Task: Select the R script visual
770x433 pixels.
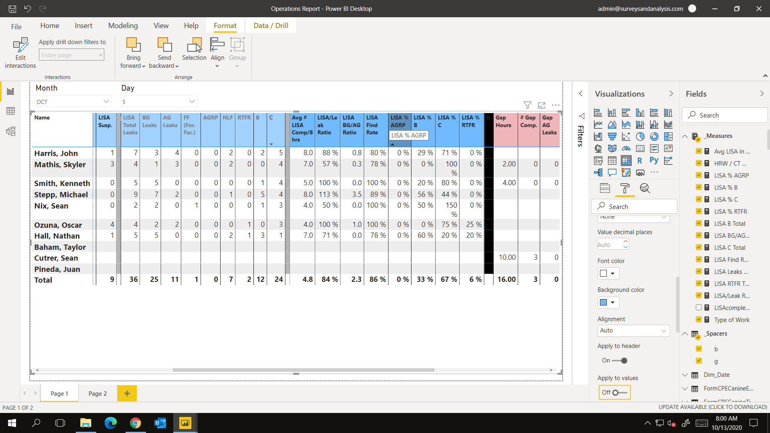Action: [x=640, y=160]
